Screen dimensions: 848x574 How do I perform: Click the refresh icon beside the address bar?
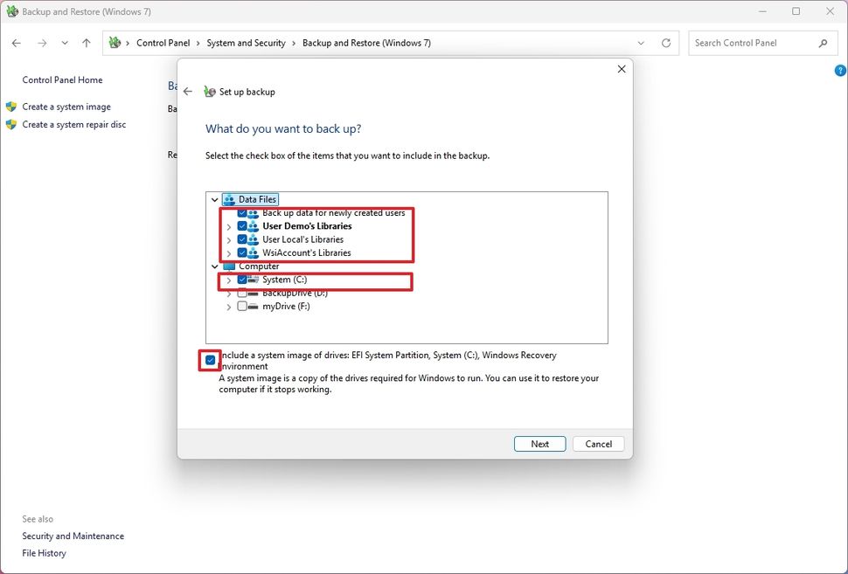click(665, 42)
